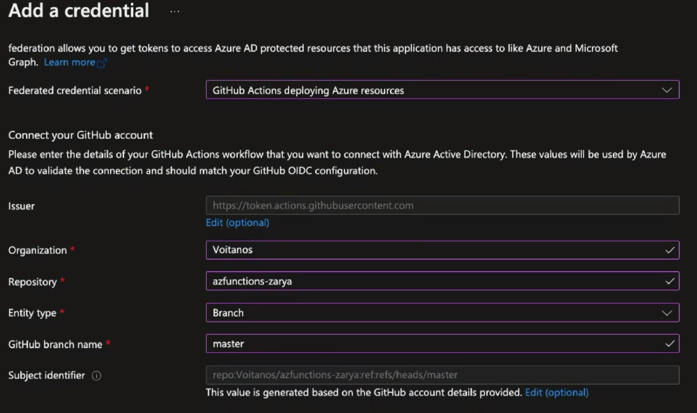Select the Repository field with azfunctions-zarya
Image resolution: width=697 pixels, height=413 pixels.
tap(432, 281)
